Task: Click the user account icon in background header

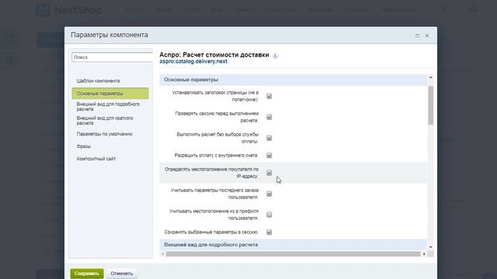Action: (445, 9)
